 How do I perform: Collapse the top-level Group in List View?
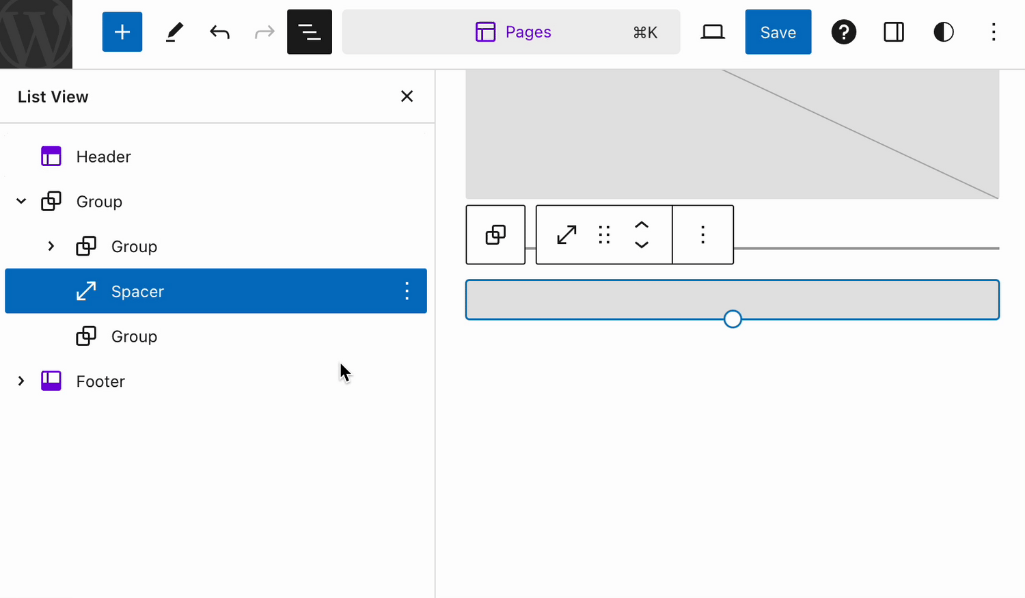[21, 202]
